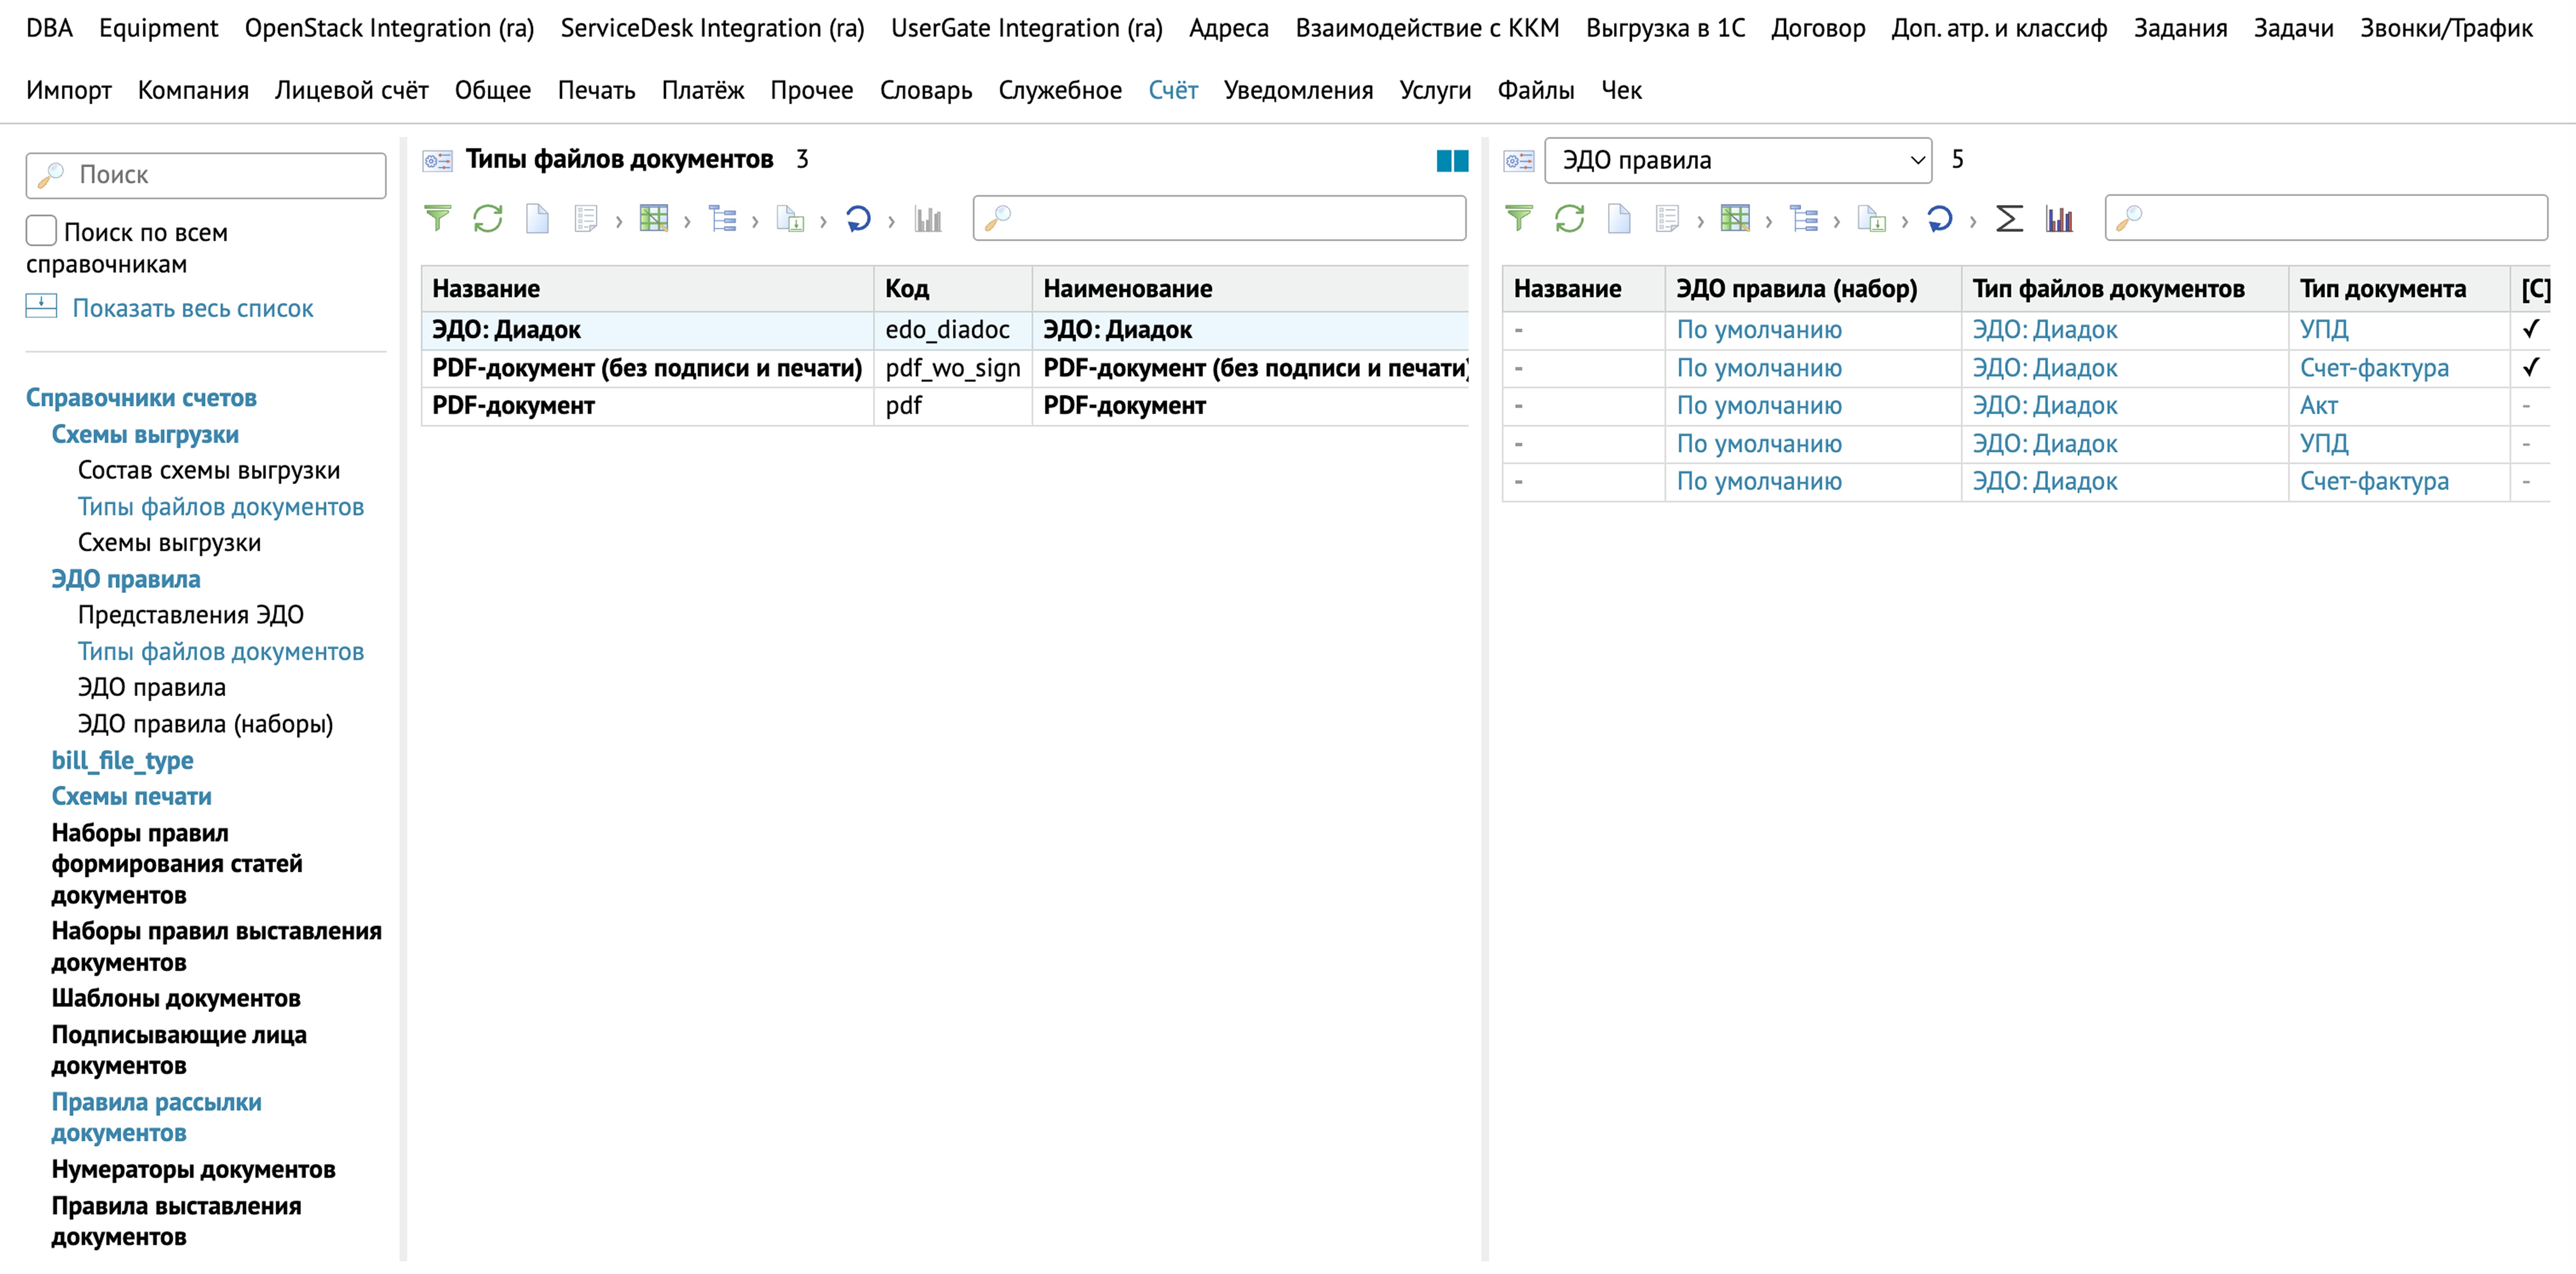This screenshot has height=1274, width=2576.
Task: Click gray chart icon in Типы файлов документов pane
Action: (928, 218)
